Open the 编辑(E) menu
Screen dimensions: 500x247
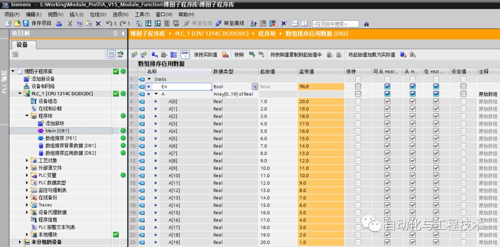click(33, 14)
